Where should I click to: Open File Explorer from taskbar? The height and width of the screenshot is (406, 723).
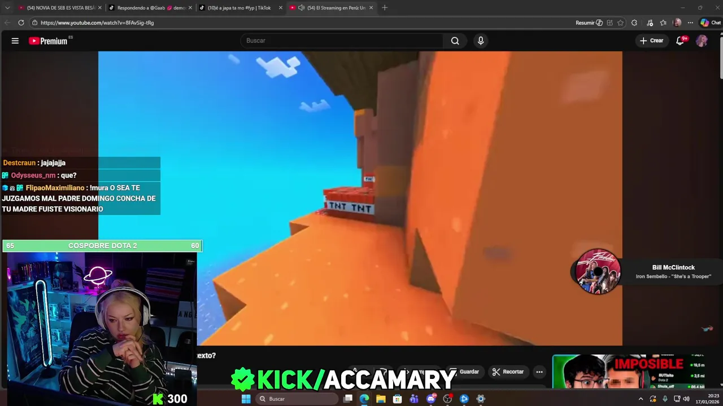click(x=381, y=399)
